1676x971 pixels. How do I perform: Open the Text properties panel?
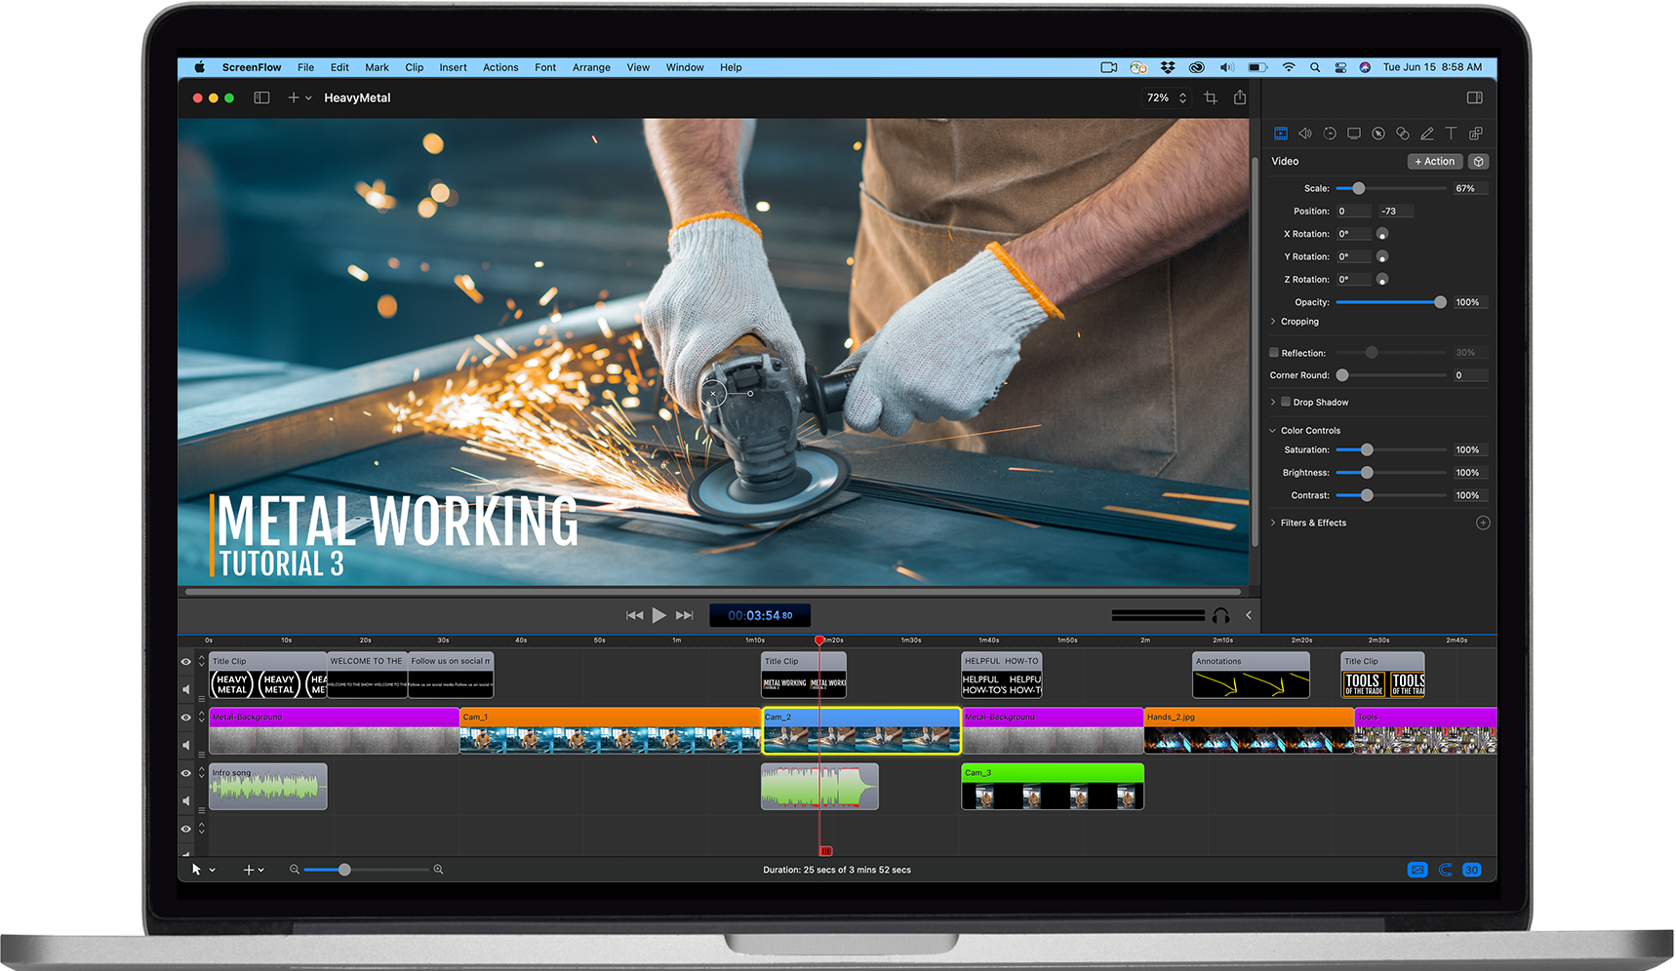pyautogui.click(x=1452, y=134)
